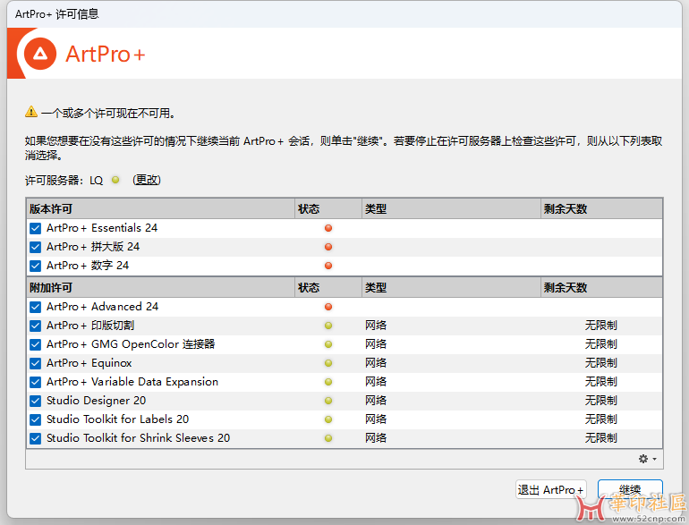The width and height of the screenshot is (689, 525).
Task: Toggle ArtPro+ Equinox checkbox
Action: [x=36, y=363]
